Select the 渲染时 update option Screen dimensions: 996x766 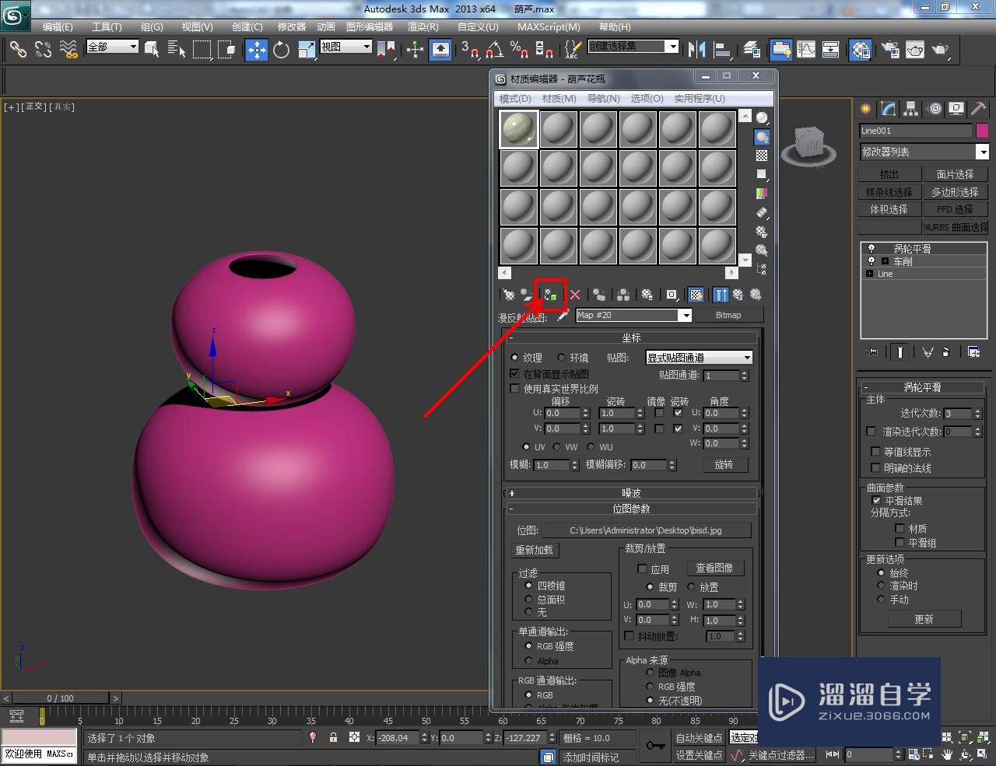coord(881,586)
